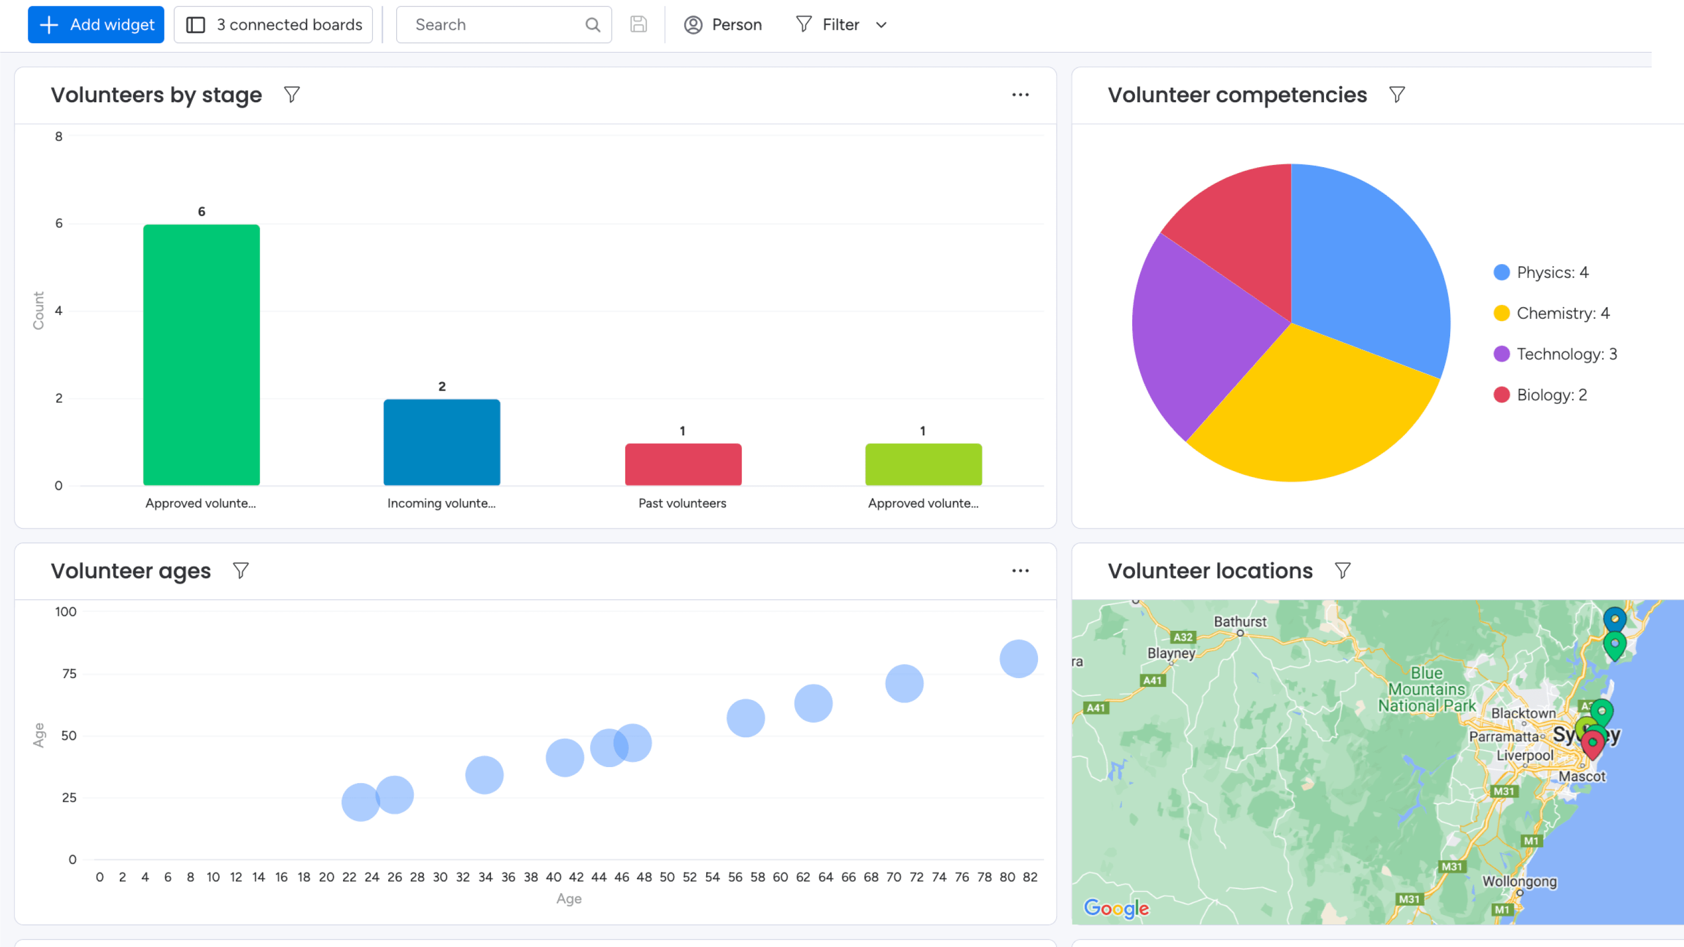Open three-dot menu of Volunteer ages widget
Screen dimensions: 1684x947
click(1020, 571)
